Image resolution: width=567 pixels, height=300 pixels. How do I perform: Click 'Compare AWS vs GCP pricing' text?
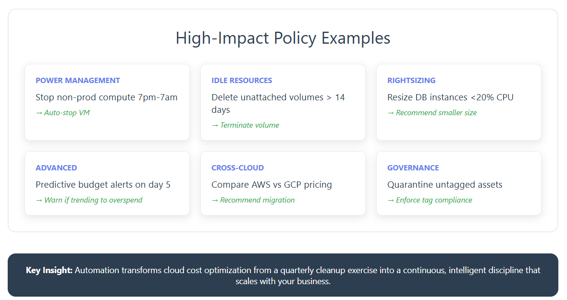(x=271, y=185)
